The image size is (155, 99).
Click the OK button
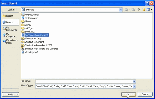(128, 94)
